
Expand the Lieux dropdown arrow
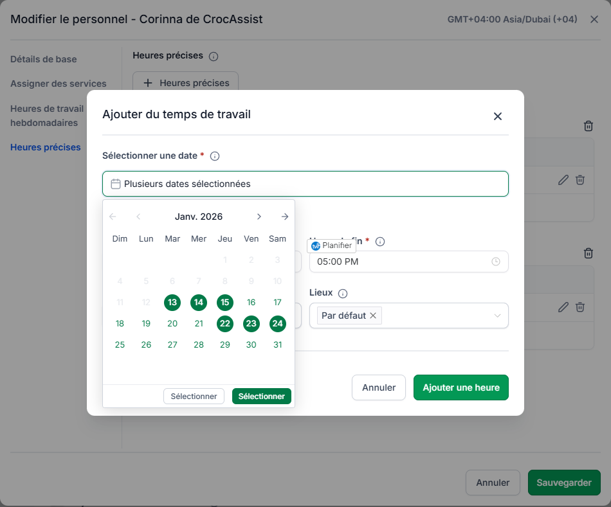pyautogui.click(x=497, y=316)
